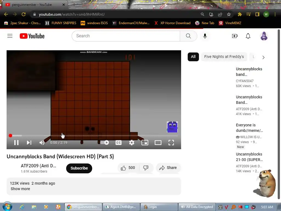Open the media control playlist icon
This screenshot has width=281, height=211.
[x=248, y=14]
